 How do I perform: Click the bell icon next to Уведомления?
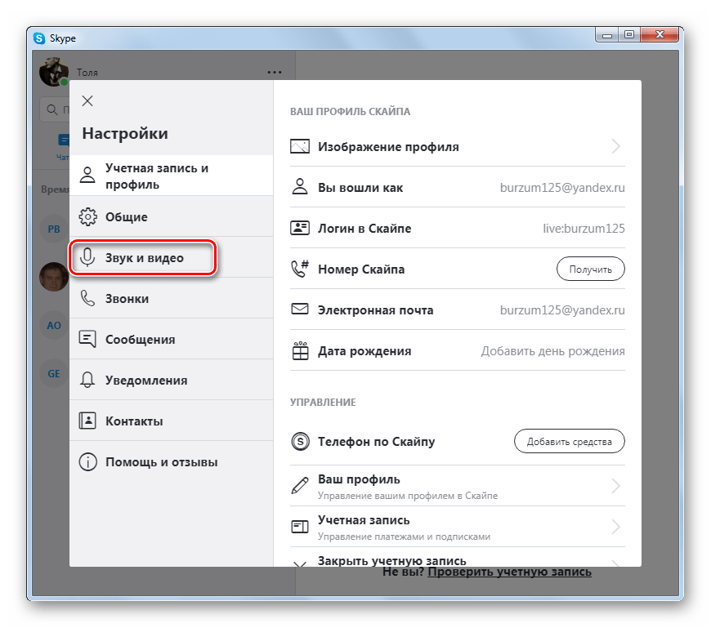[87, 381]
